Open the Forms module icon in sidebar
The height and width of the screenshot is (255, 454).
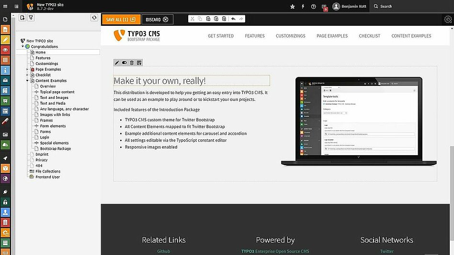point(5,91)
